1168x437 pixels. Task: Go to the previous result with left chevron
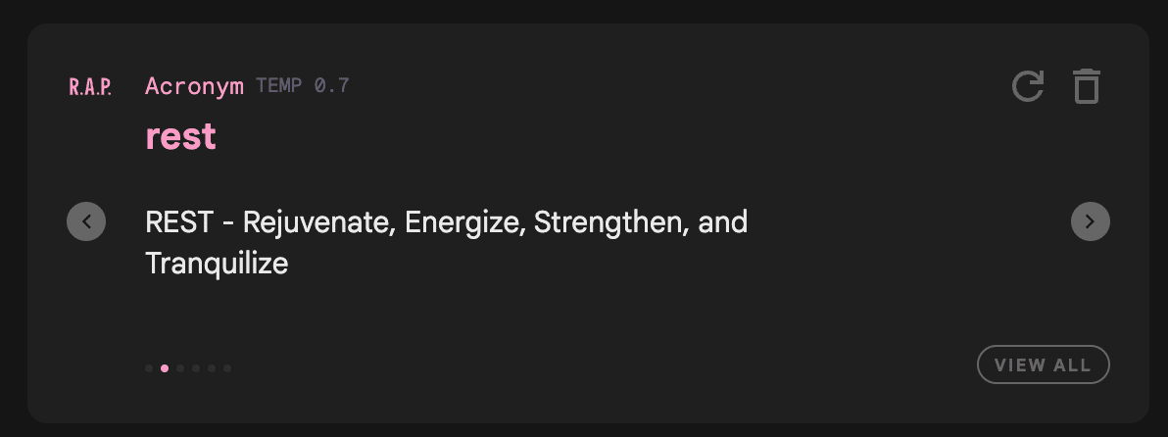pyautogui.click(x=86, y=221)
